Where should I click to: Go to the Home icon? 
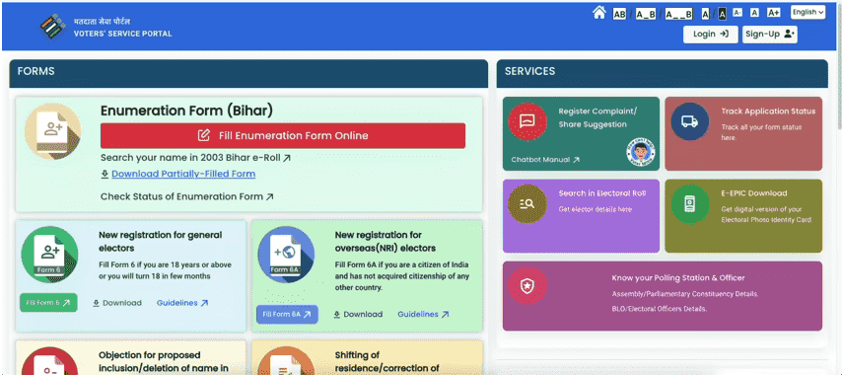coord(598,13)
